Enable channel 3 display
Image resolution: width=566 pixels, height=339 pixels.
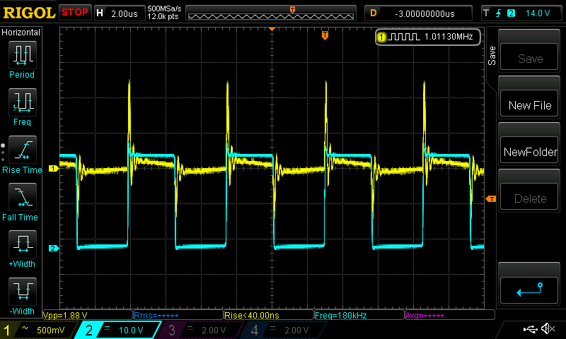point(201,330)
